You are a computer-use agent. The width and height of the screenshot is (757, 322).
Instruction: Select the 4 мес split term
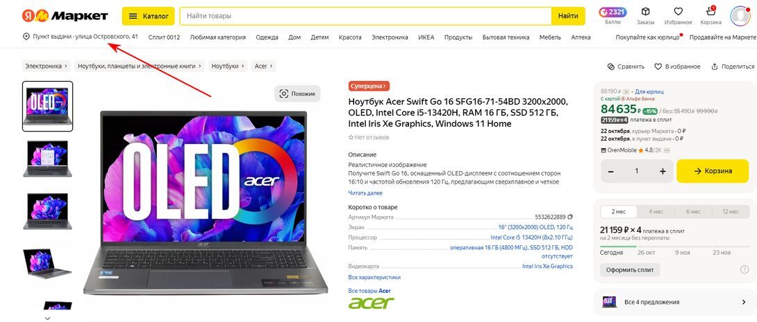[656, 212]
